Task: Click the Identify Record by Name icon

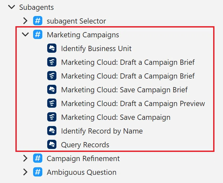Action: pyautogui.click(x=52, y=131)
